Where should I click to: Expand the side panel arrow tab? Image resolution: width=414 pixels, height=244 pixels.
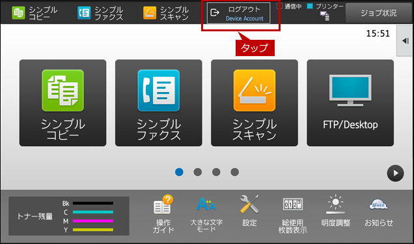pos(405,40)
